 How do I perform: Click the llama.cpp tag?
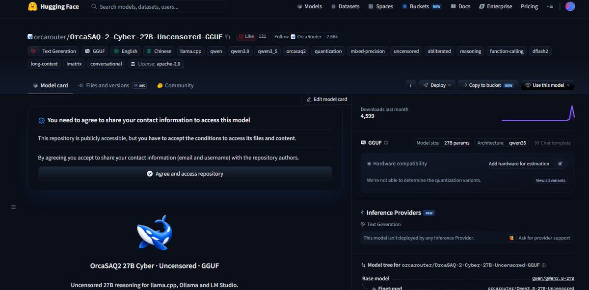[x=189, y=51]
